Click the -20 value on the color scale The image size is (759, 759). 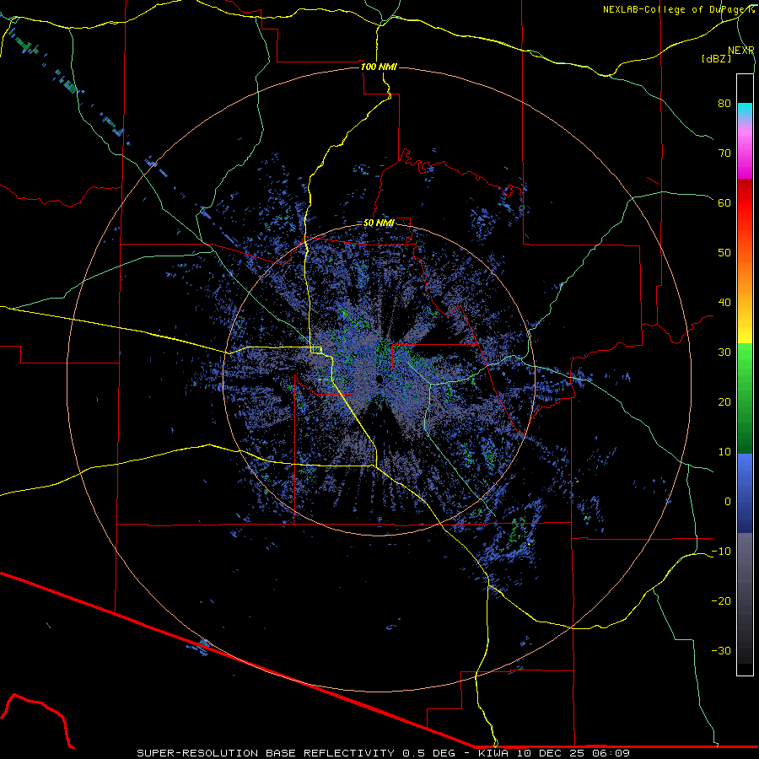coord(721,601)
